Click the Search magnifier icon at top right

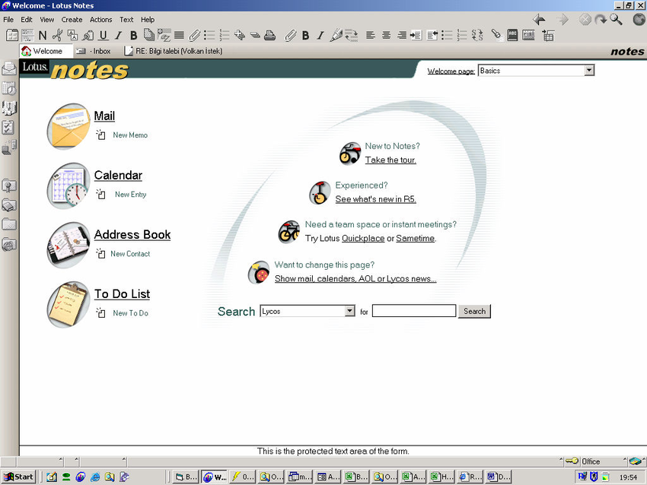tap(616, 19)
